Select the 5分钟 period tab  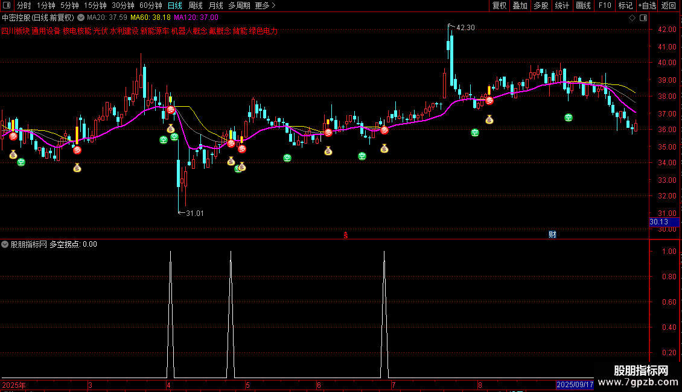[69, 5]
